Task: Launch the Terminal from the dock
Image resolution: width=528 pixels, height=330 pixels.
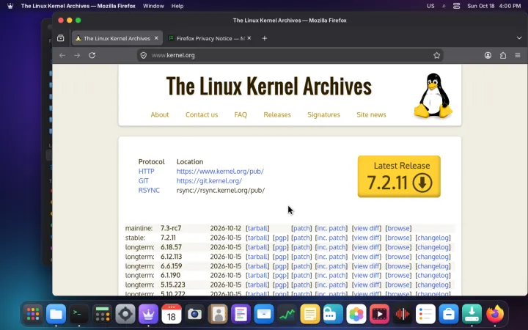Action: (x=79, y=314)
